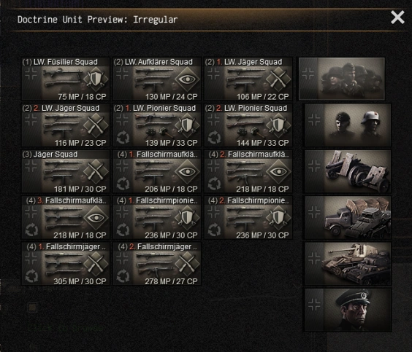The height and width of the screenshot is (352, 412).
Task: Close the Doctrine Unit Preview window
Action: tap(397, 17)
